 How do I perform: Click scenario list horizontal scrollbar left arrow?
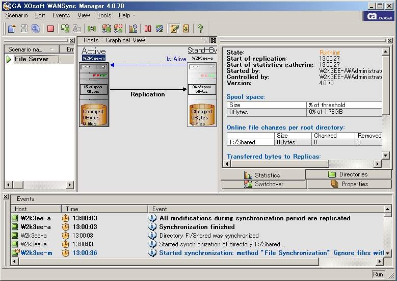click(9, 185)
